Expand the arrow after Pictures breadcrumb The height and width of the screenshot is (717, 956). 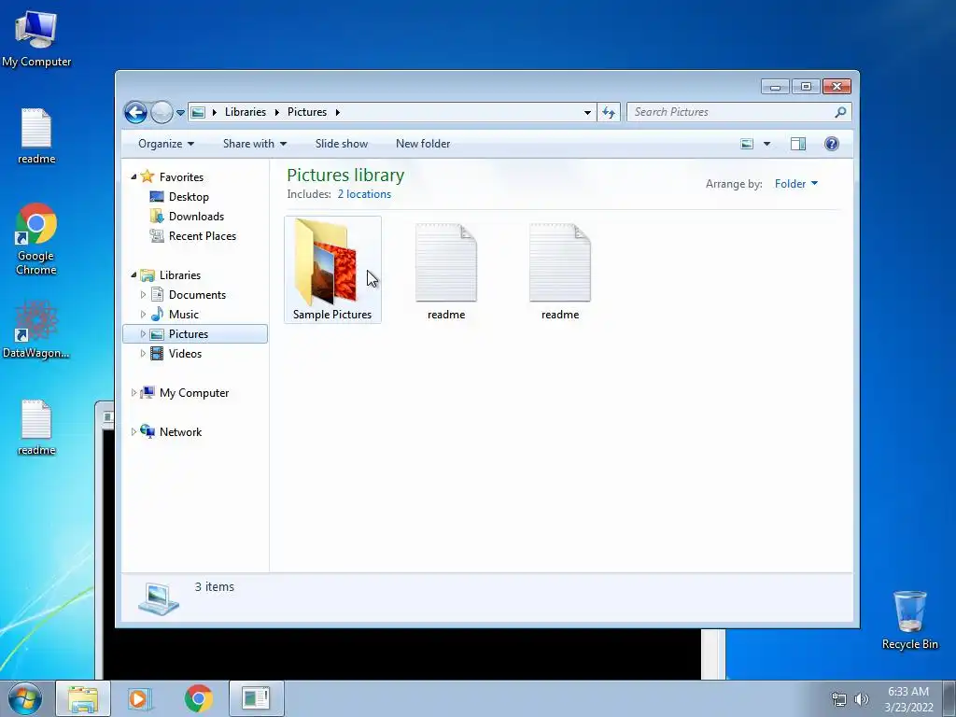(337, 112)
